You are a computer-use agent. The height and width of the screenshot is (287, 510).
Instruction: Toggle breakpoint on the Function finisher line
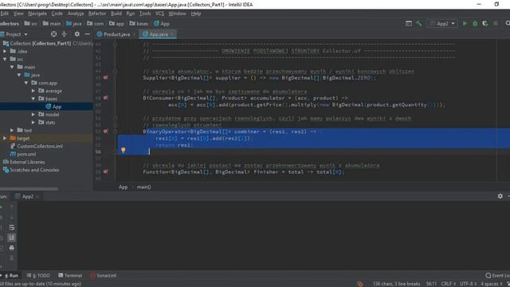coord(106,171)
